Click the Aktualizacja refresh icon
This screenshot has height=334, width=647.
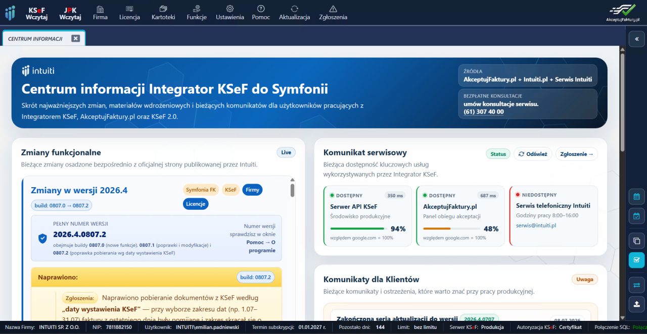294,13
